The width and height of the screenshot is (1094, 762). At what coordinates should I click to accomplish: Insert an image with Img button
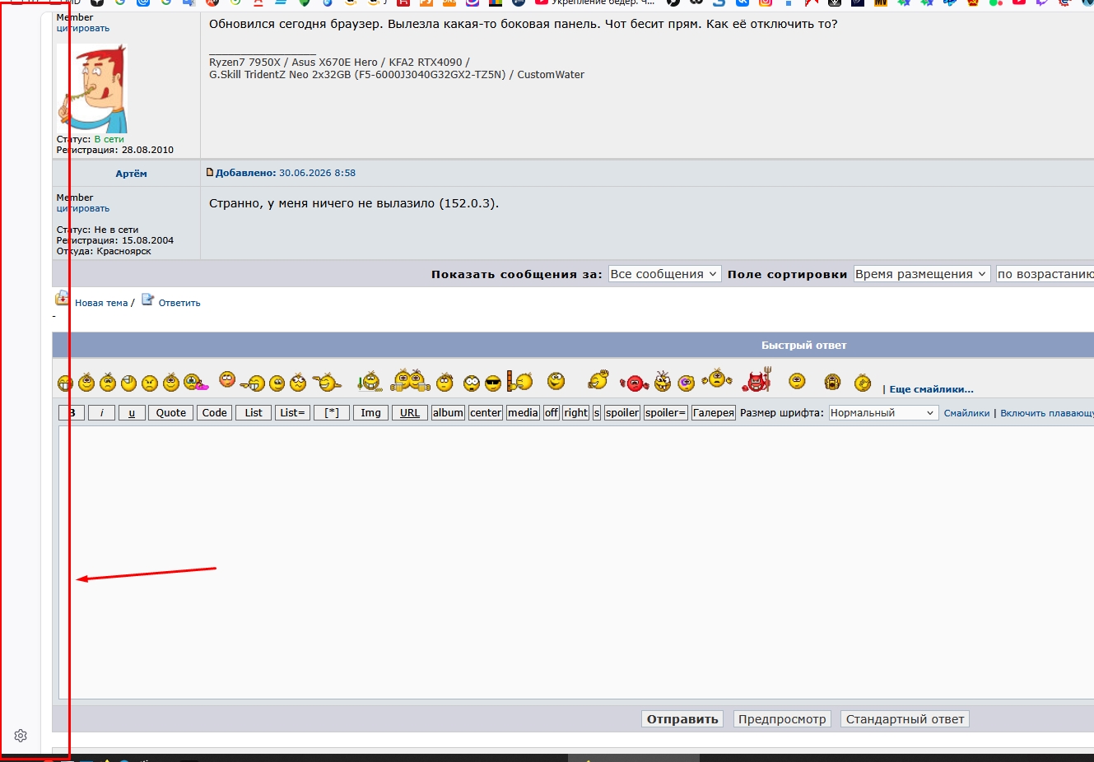tap(370, 413)
